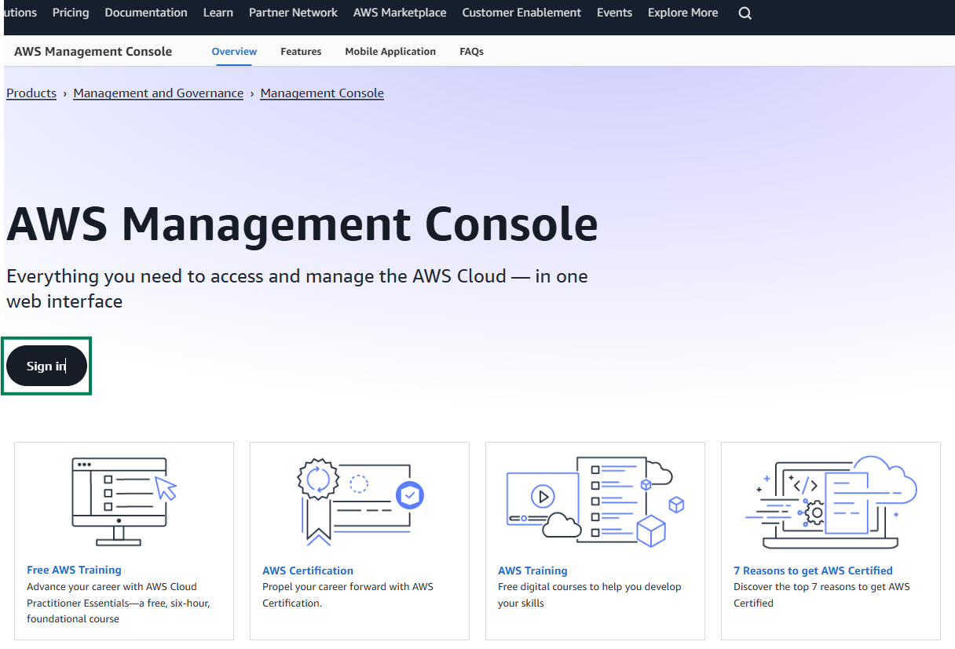This screenshot has width=955, height=649.
Task: Click the Free AWS Training monitor illustration
Action: 124,501
